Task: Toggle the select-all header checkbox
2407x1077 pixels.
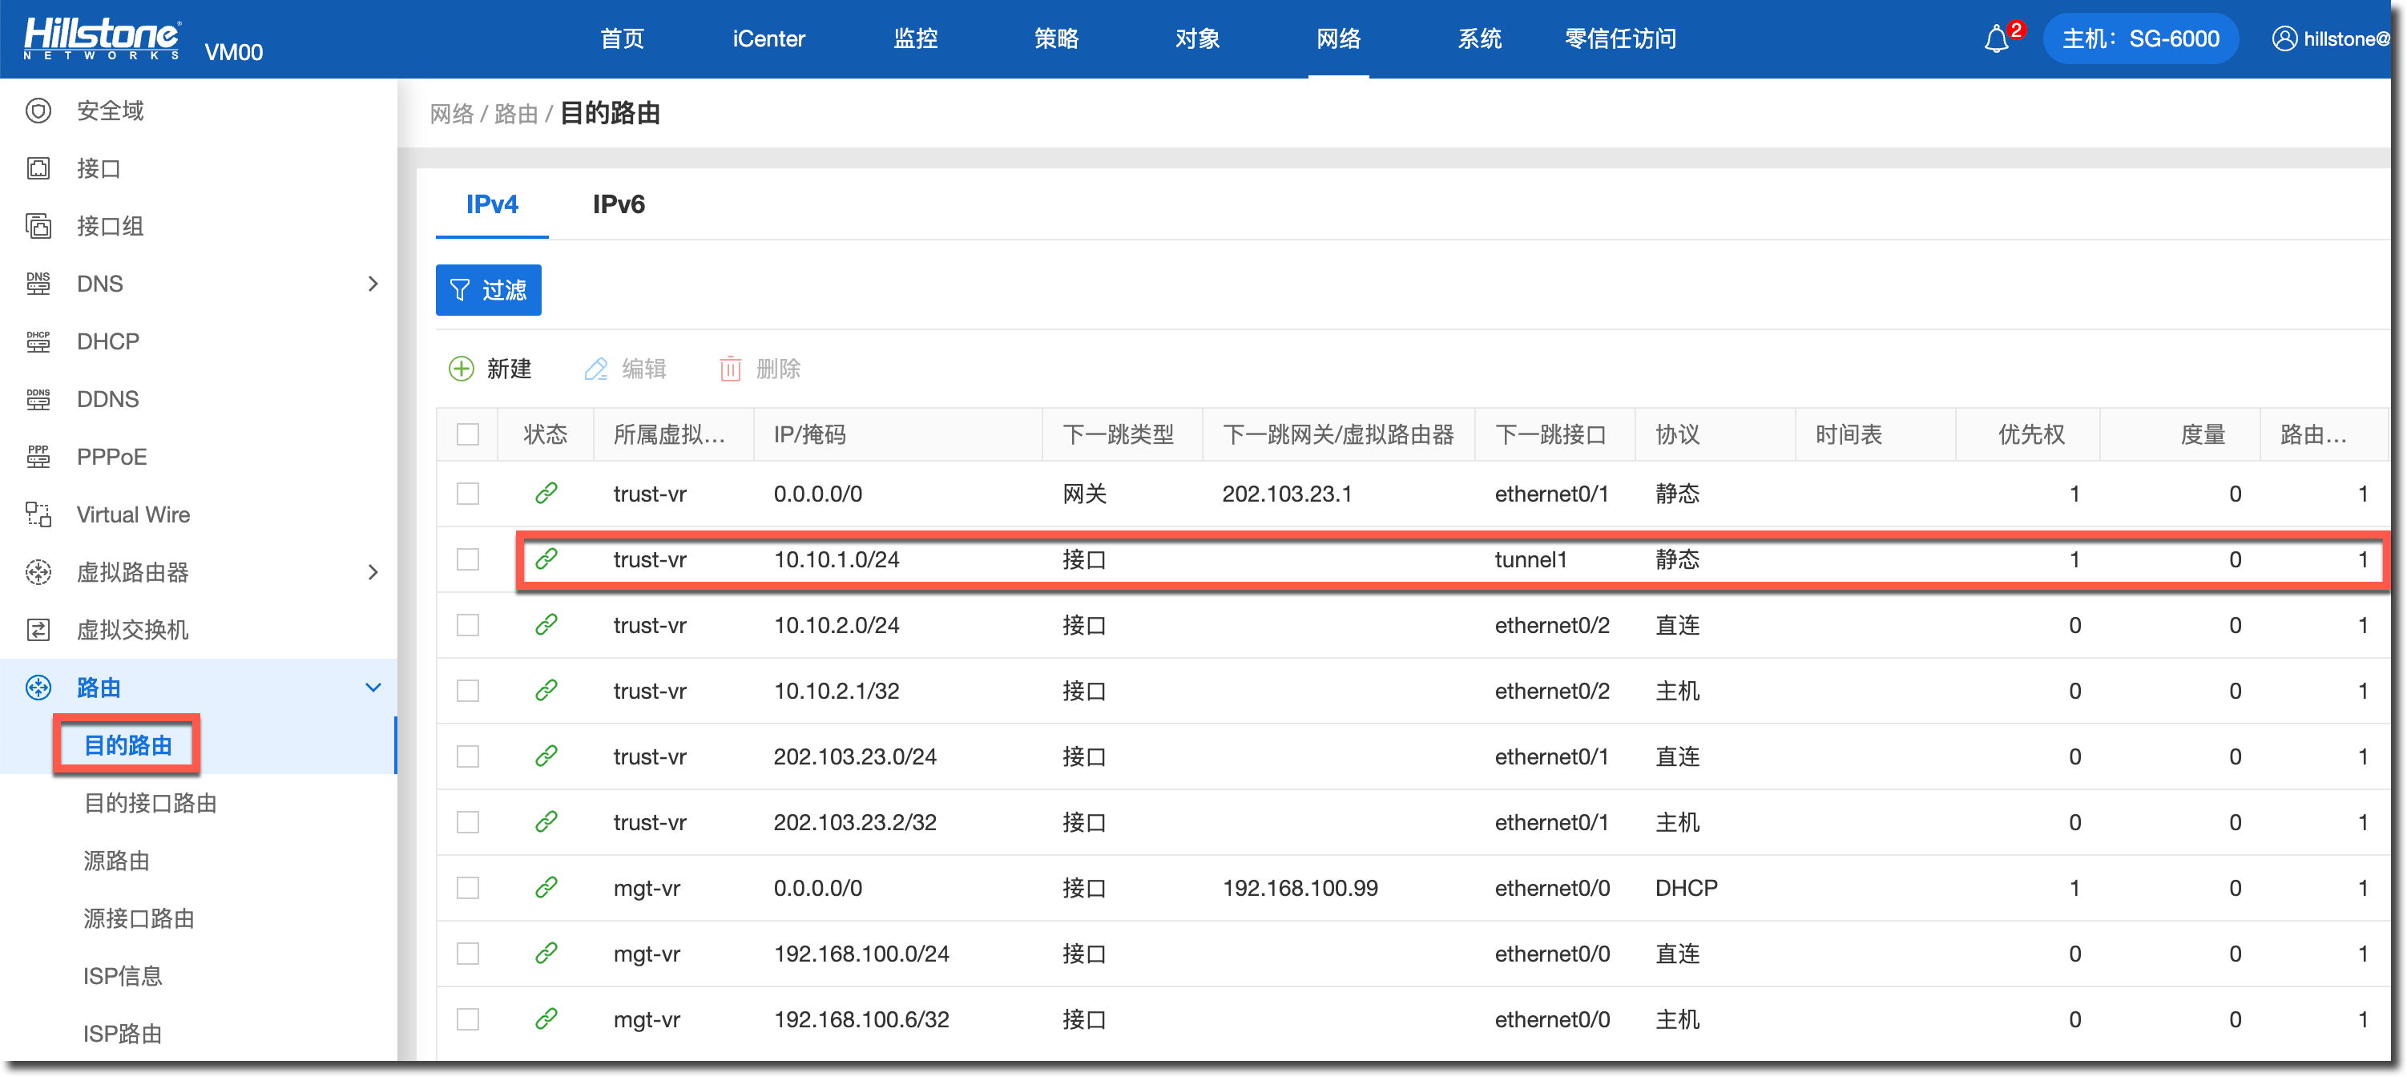Action: click(468, 434)
